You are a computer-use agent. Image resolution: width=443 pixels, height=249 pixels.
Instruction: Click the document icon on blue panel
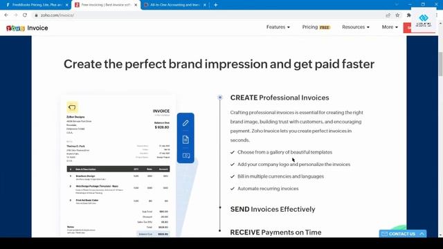[186, 140]
